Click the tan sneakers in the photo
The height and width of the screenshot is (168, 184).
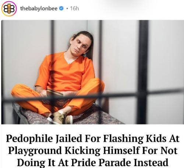pos(60,117)
